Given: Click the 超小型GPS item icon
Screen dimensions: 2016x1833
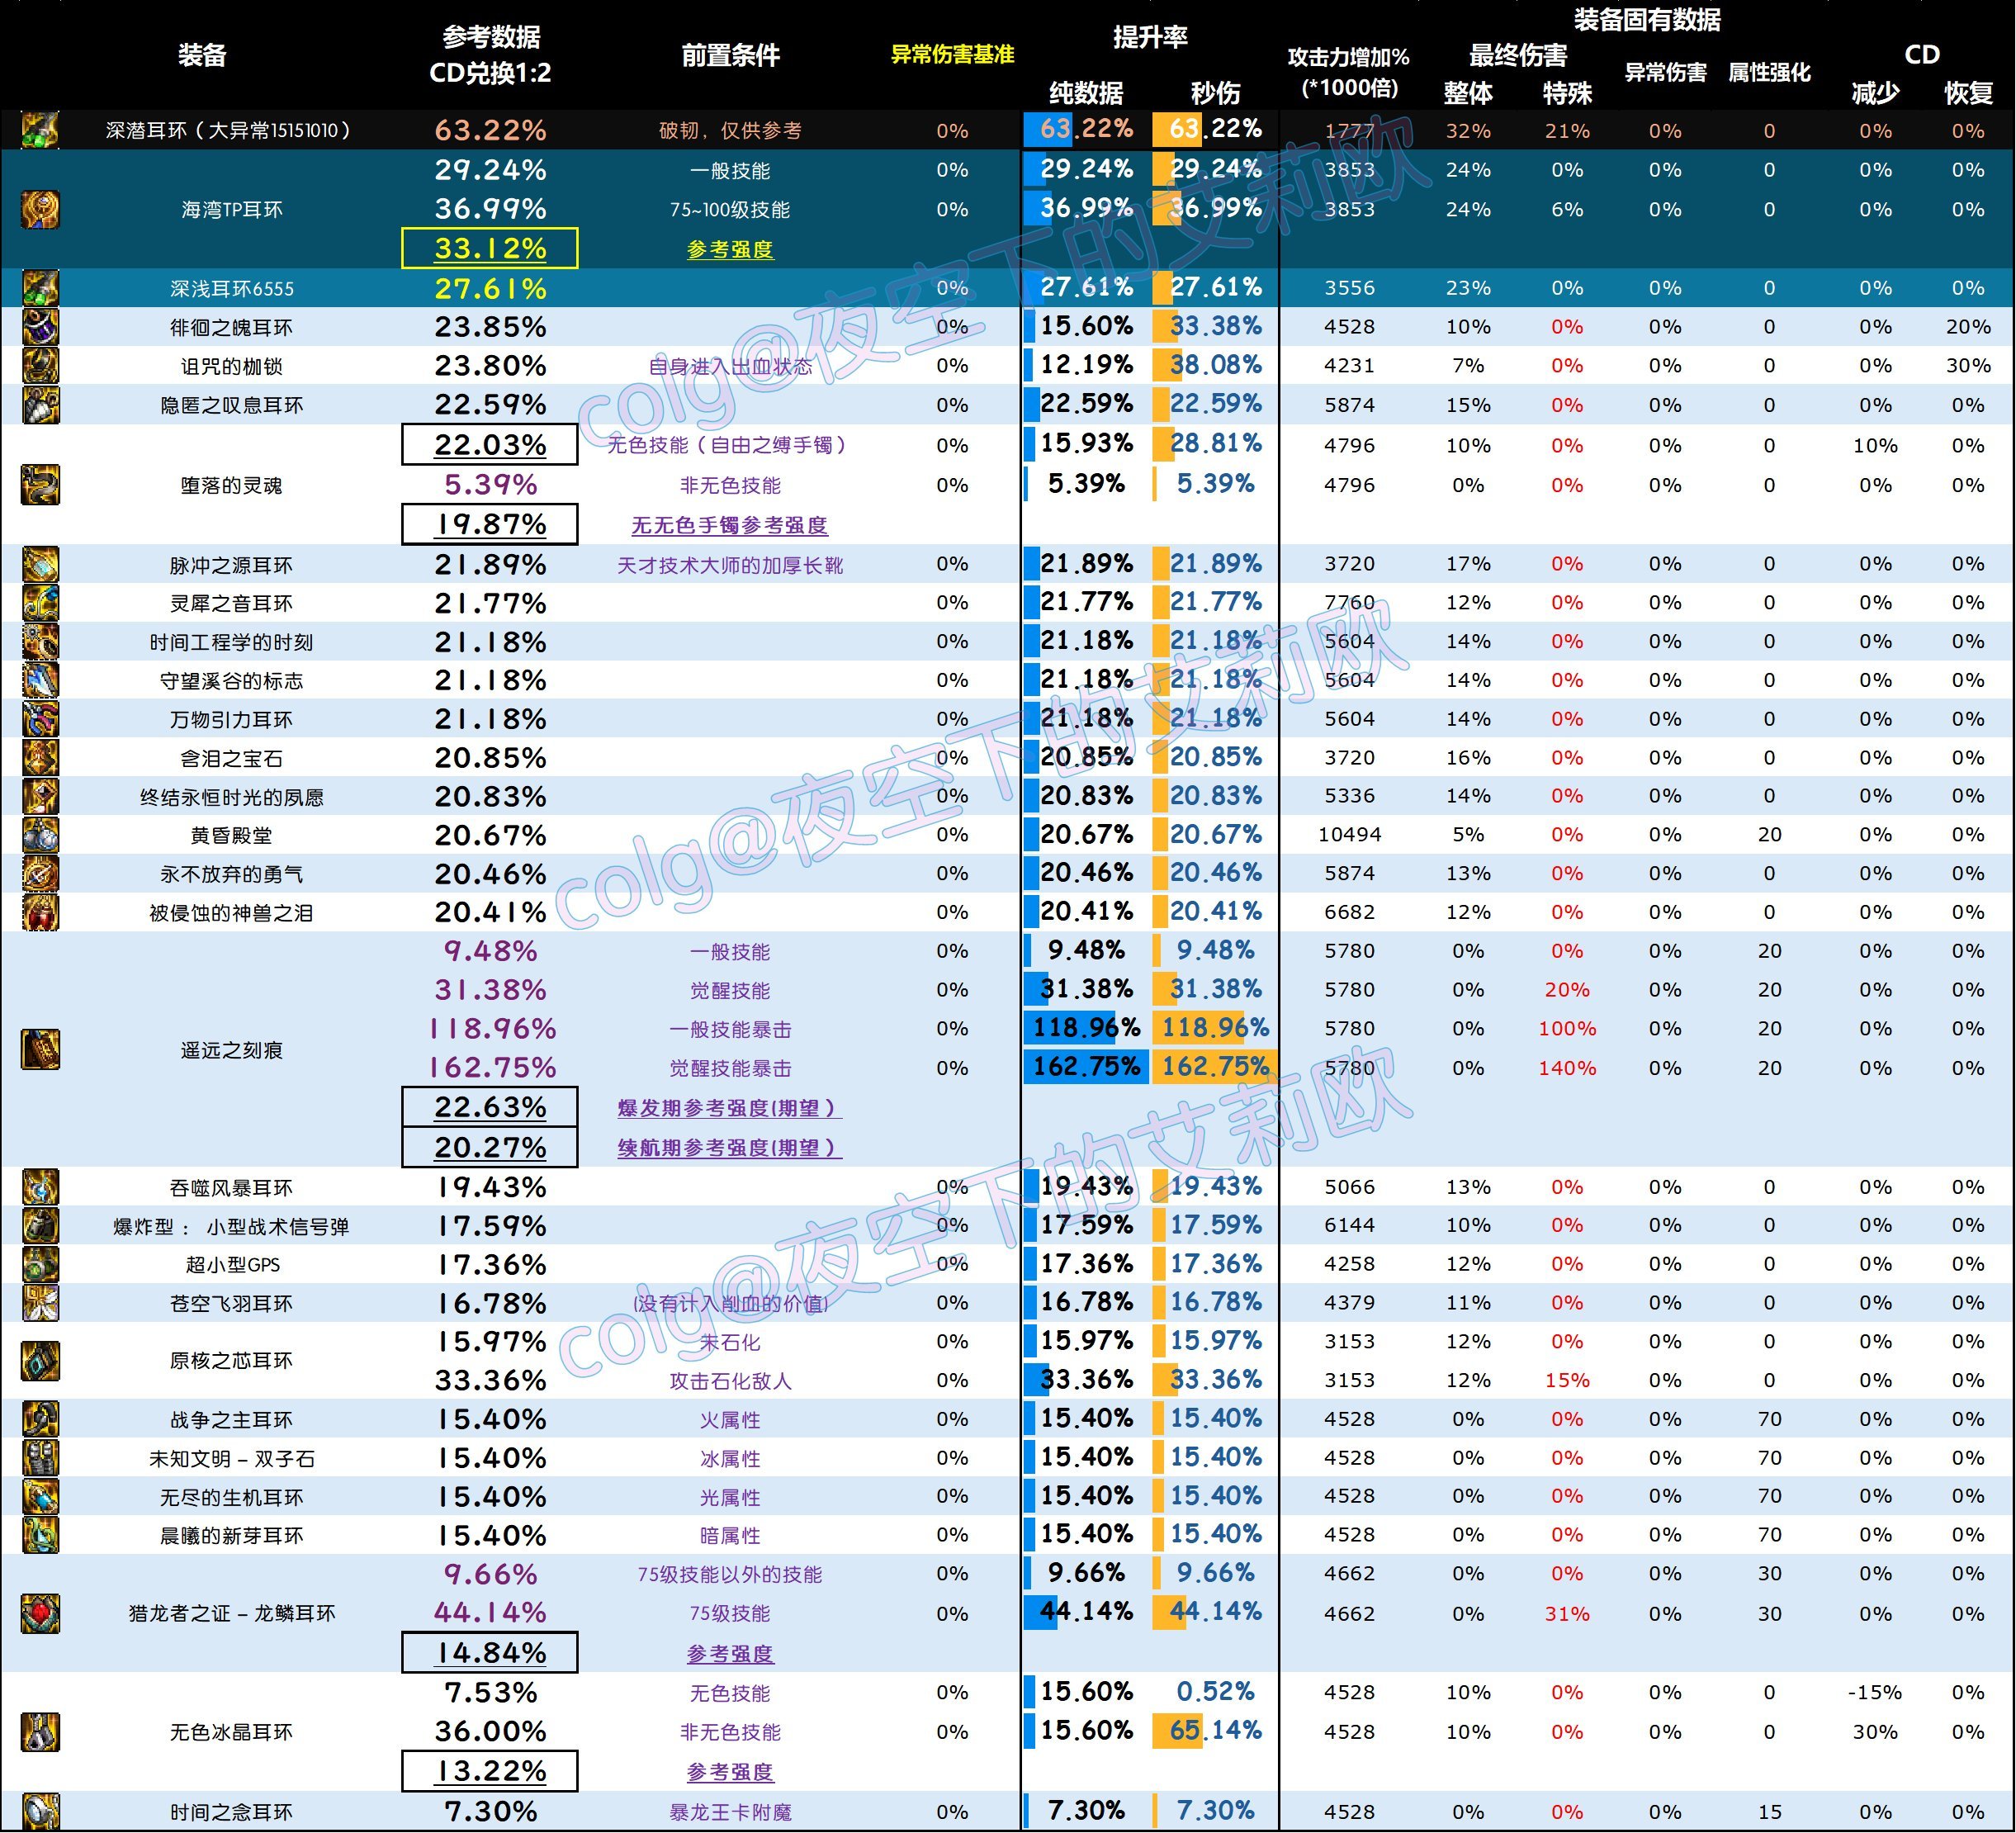Looking at the screenshot, I should (40, 1265).
